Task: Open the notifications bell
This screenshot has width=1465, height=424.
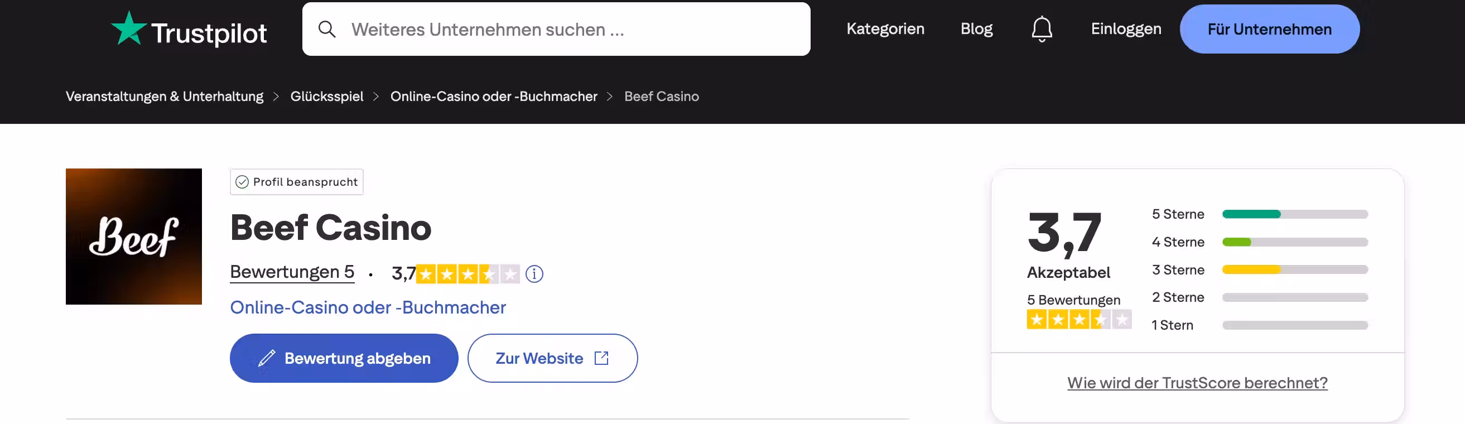Action: (1042, 29)
